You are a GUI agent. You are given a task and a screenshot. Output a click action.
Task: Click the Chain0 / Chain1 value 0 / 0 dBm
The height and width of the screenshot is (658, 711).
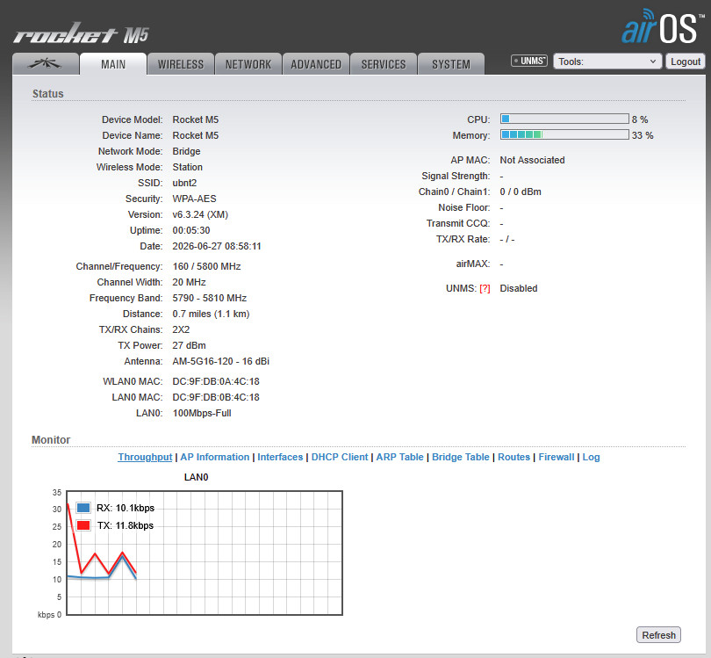pyautogui.click(x=521, y=192)
